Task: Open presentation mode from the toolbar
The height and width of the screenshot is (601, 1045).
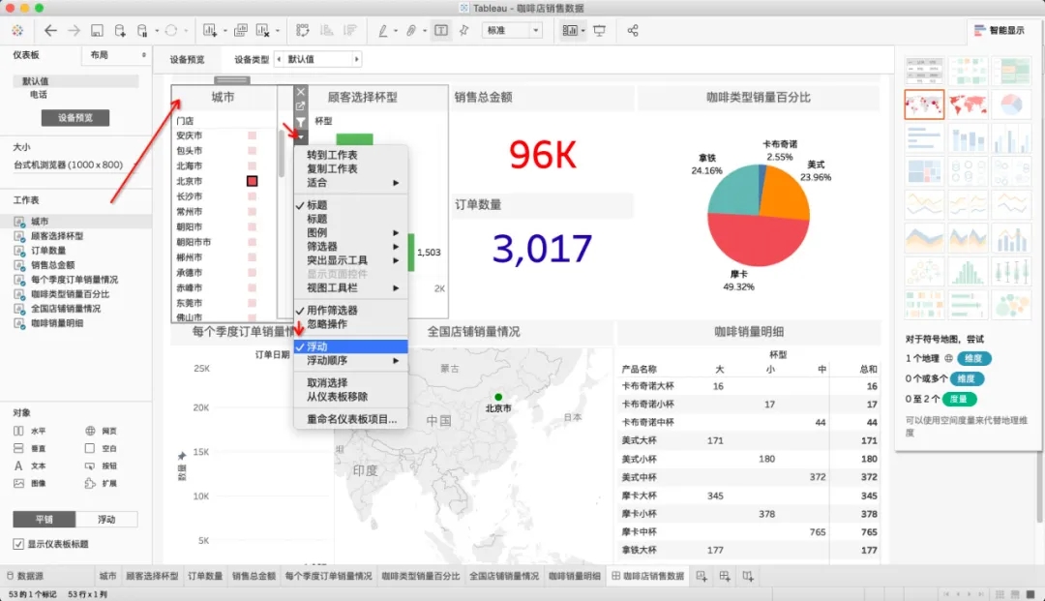Action: pos(599,31)
